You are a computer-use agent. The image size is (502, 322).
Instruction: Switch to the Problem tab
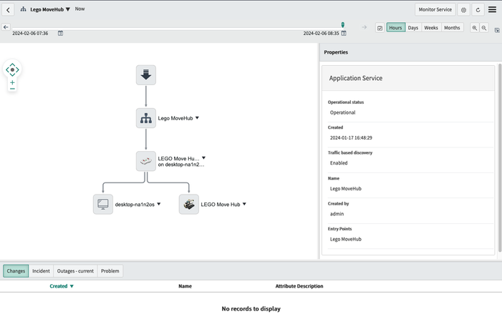coord(110,271)
